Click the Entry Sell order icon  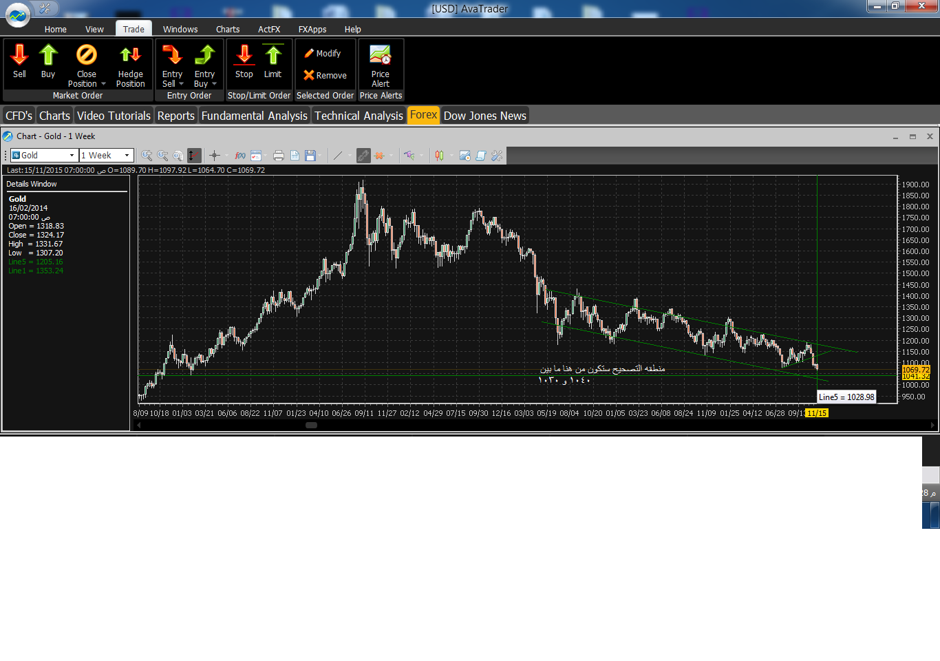tap(172, 54)
